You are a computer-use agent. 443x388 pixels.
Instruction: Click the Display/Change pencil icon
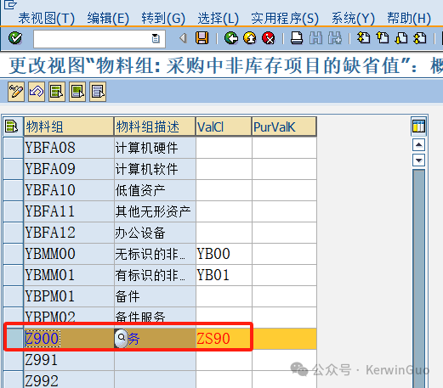16,92
